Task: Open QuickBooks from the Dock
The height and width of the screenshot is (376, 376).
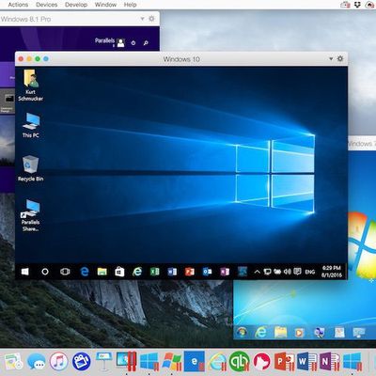Action: 240,361
